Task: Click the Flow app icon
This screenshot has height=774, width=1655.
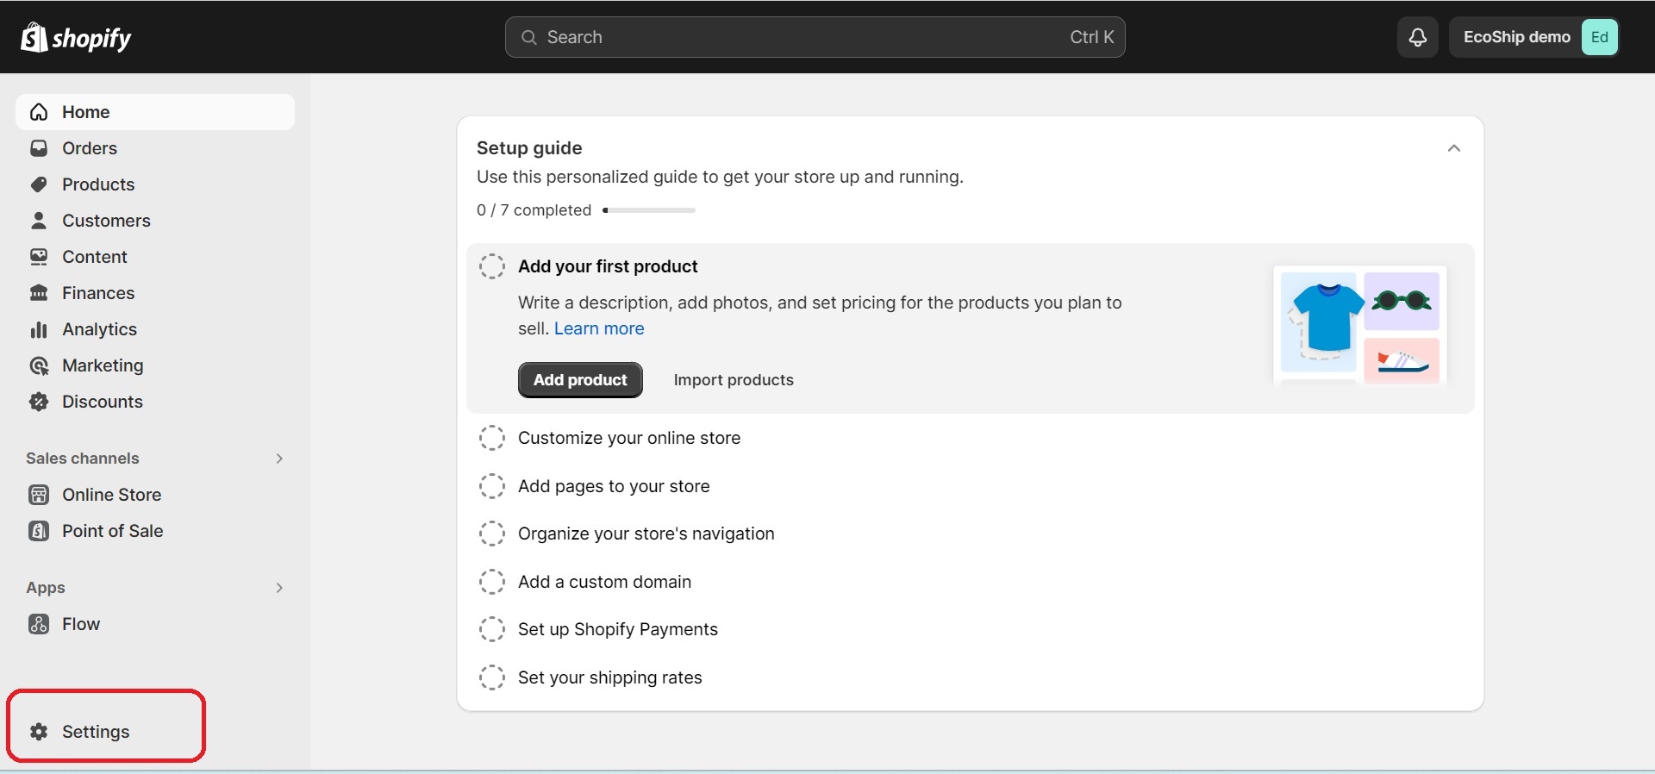Action: [x=39, y=624]
